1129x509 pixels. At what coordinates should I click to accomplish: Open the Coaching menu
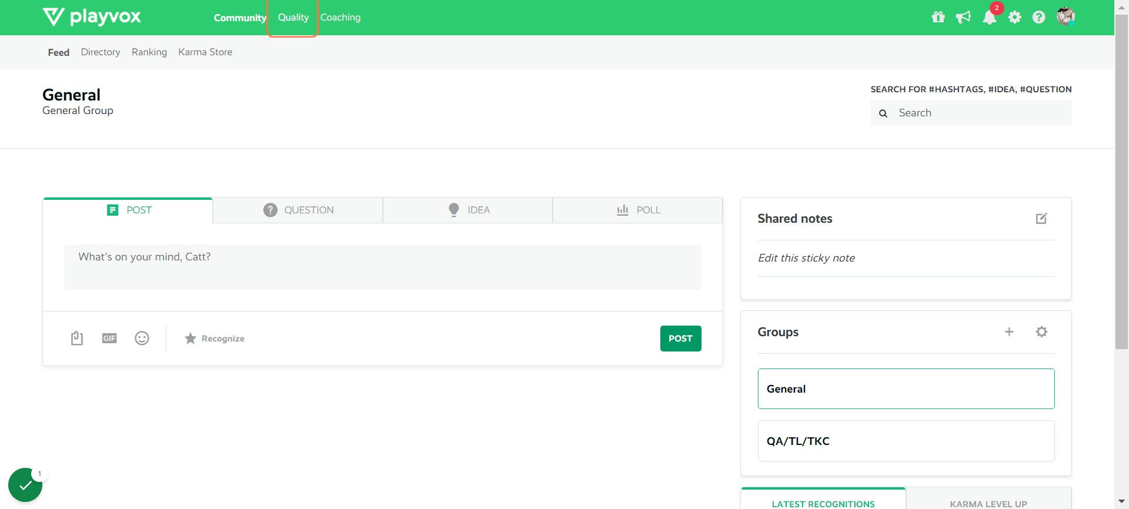coord(340,18)
